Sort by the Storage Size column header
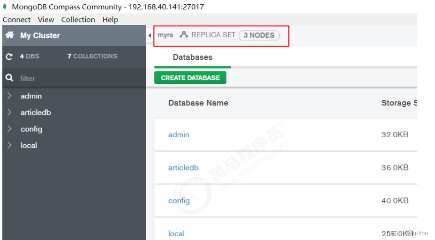 (399, 103)
